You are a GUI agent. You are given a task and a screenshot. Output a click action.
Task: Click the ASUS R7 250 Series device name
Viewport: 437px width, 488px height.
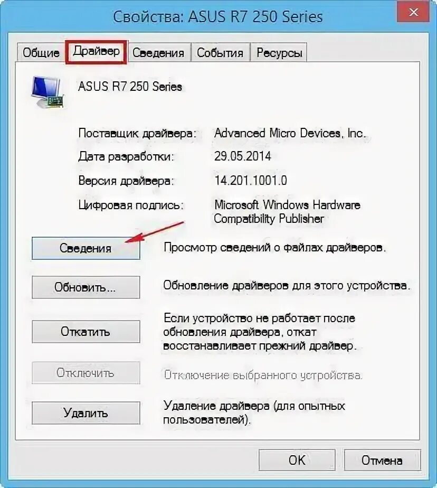tap(130, 86)
